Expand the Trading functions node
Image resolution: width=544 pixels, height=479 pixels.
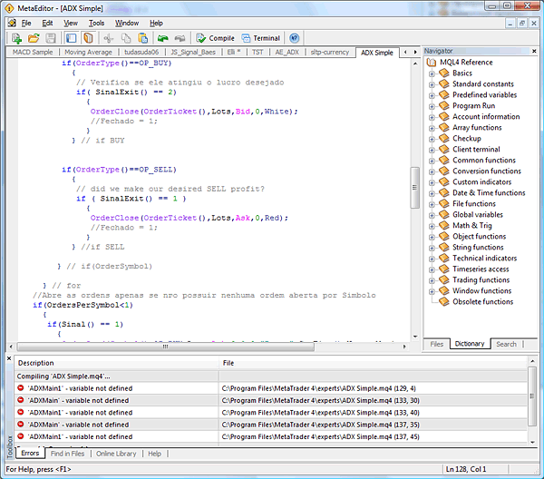432,280
